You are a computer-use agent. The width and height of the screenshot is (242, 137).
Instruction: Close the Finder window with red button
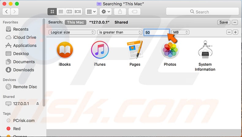(x=4, y=4)
